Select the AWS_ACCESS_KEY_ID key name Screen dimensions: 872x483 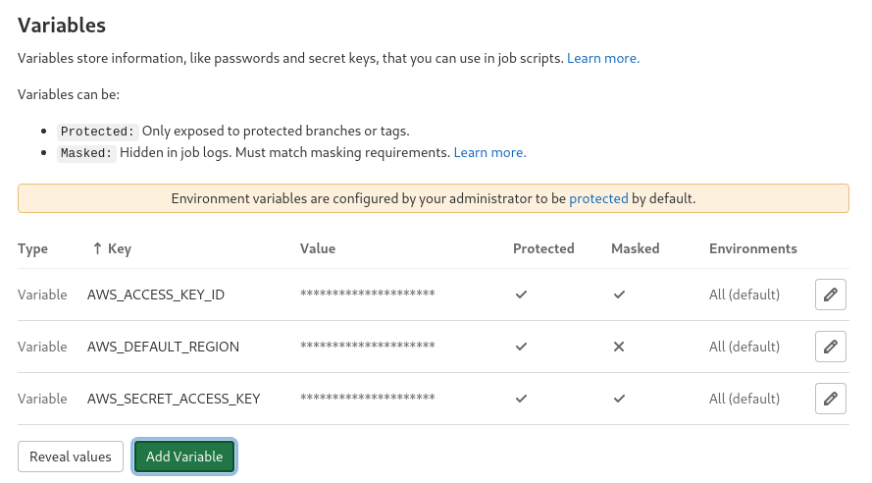coord(156,295)
